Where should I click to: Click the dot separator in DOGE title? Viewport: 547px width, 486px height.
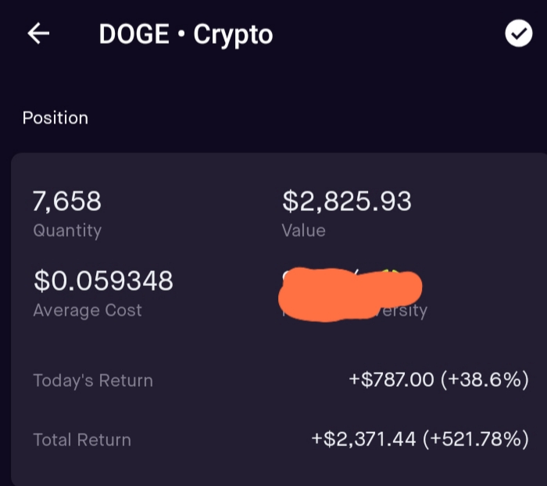point(181,34)
